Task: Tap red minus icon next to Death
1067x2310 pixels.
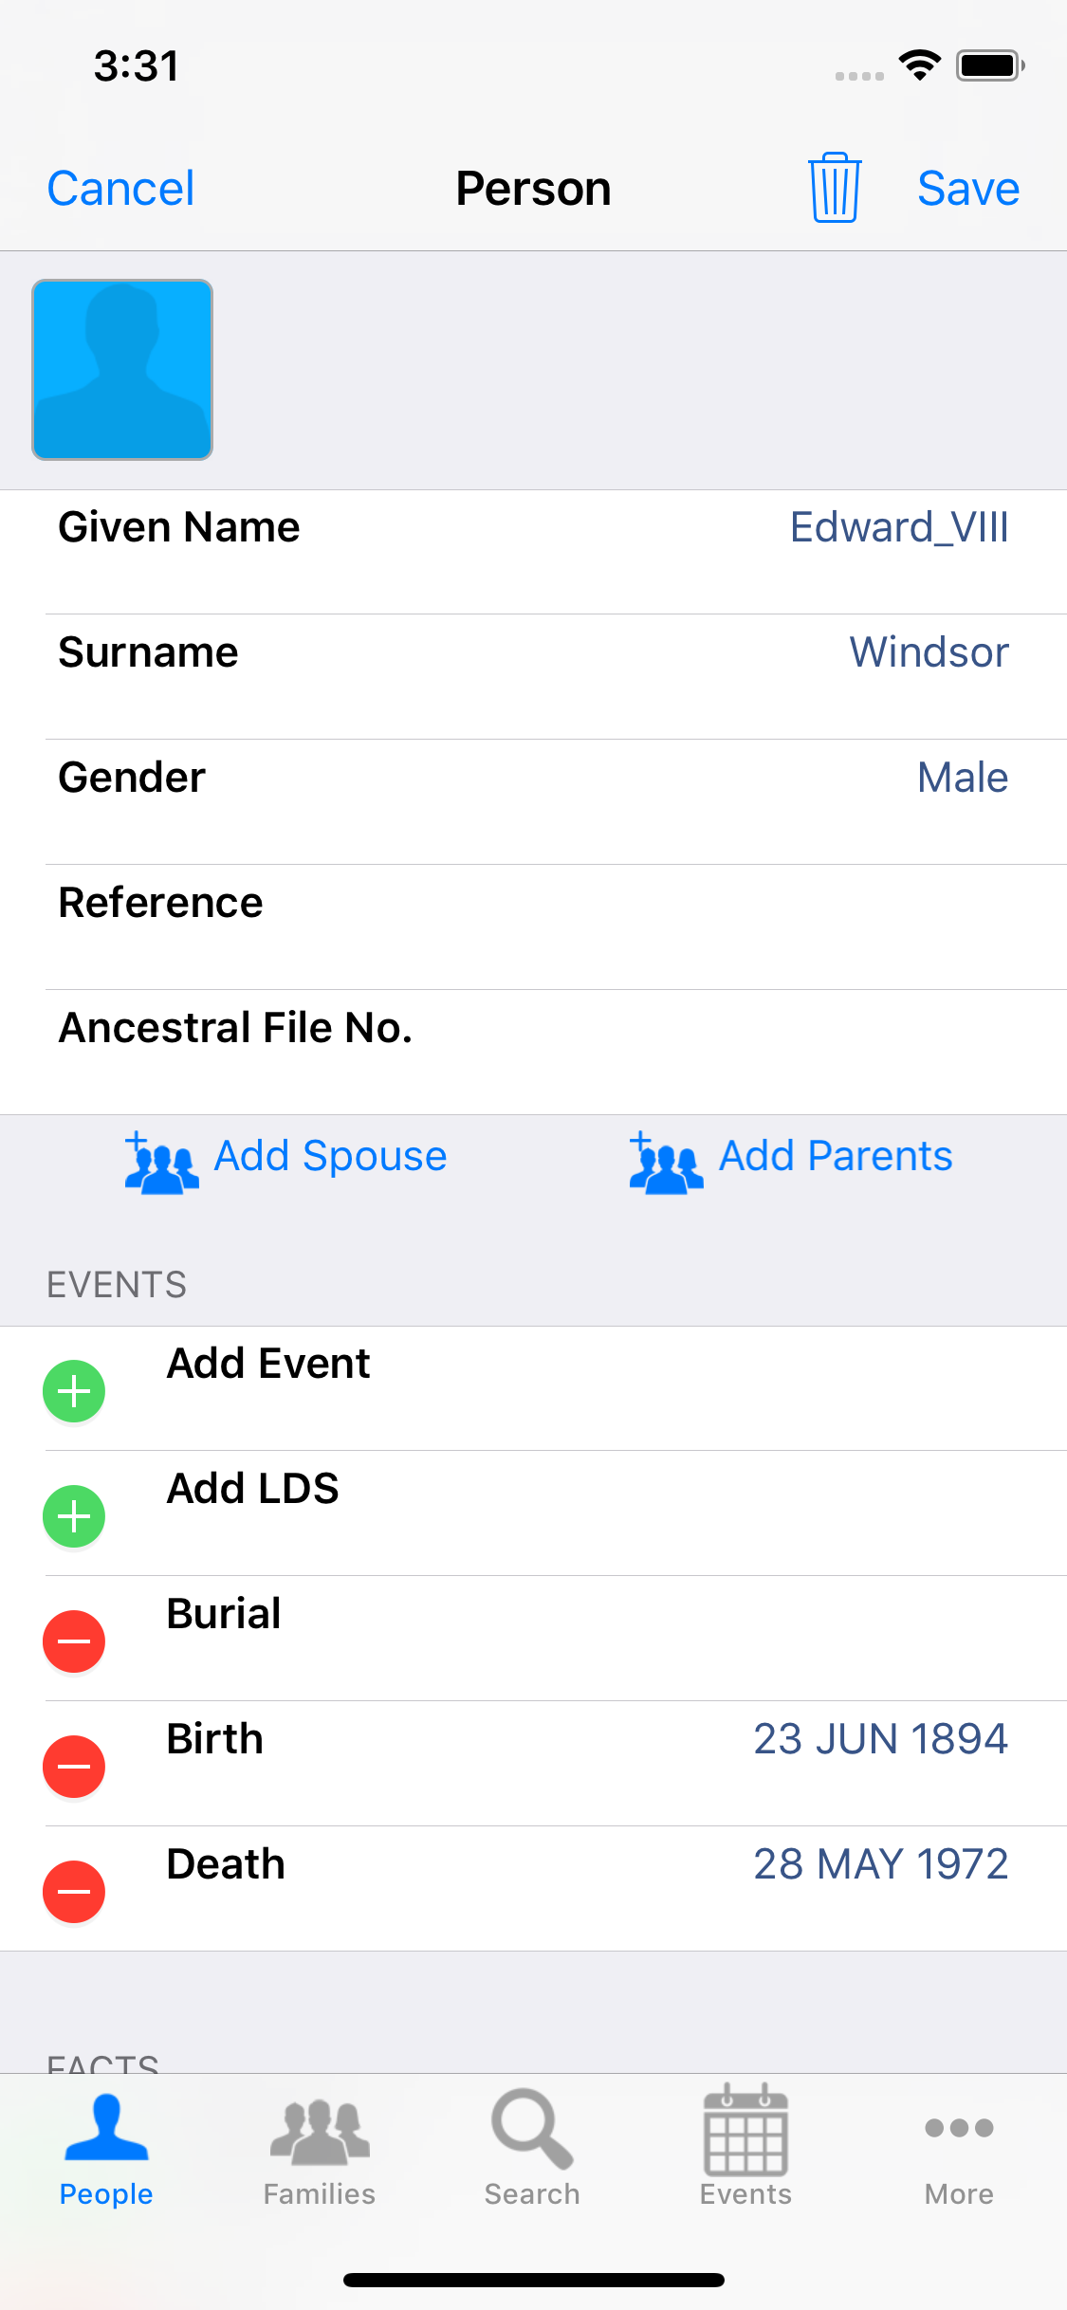Action: 74,1892
